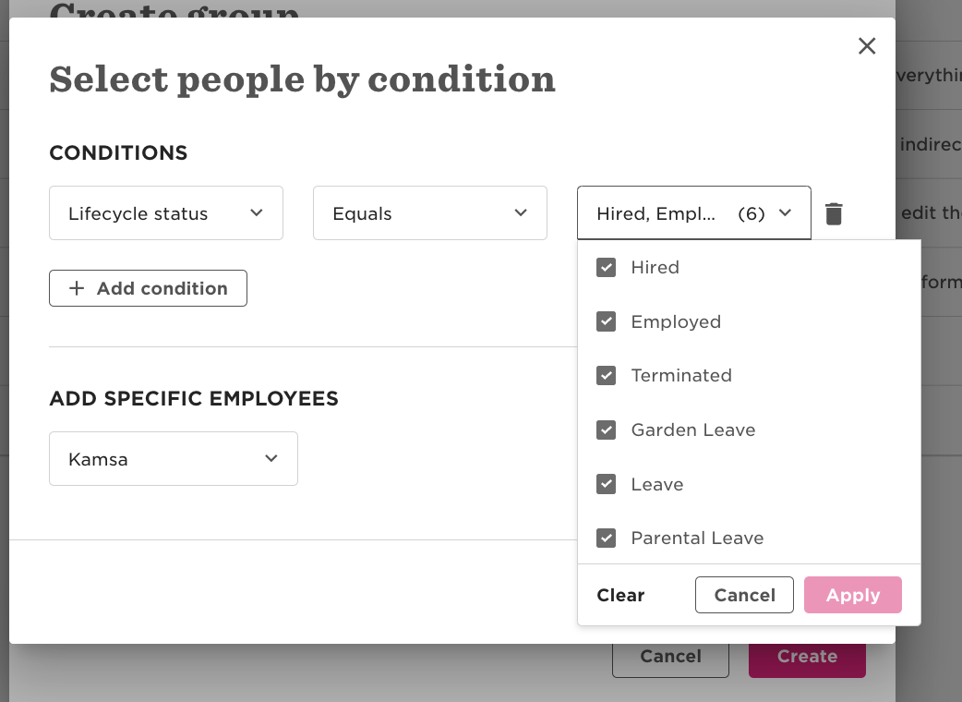Expand the Equals operator dropdown
The height and width of the screenshot is (702, 962).
pyautogui.click(x=430, y=213)
